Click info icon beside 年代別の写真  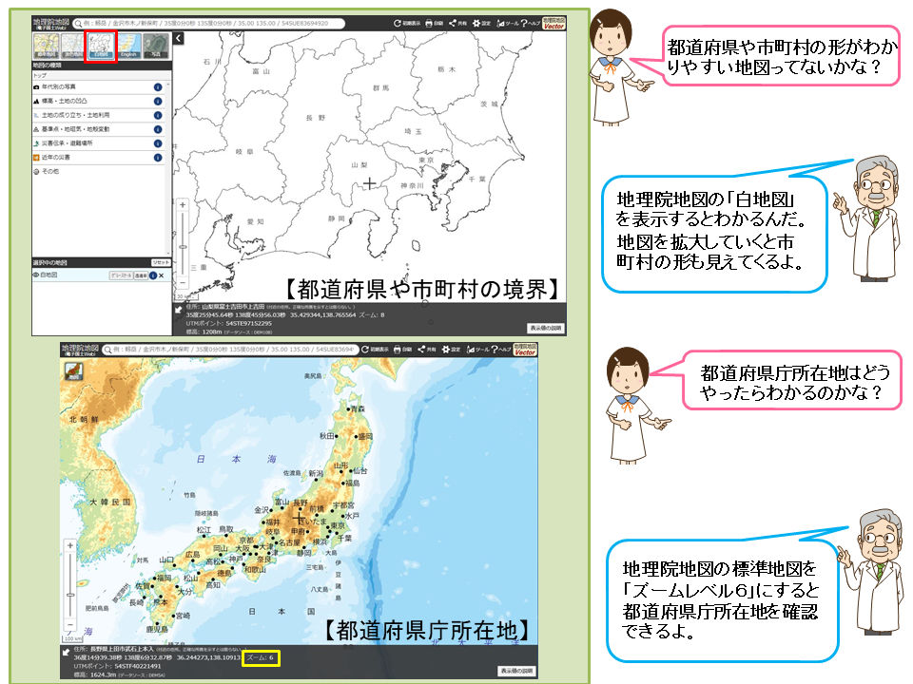tap(158, 87)
